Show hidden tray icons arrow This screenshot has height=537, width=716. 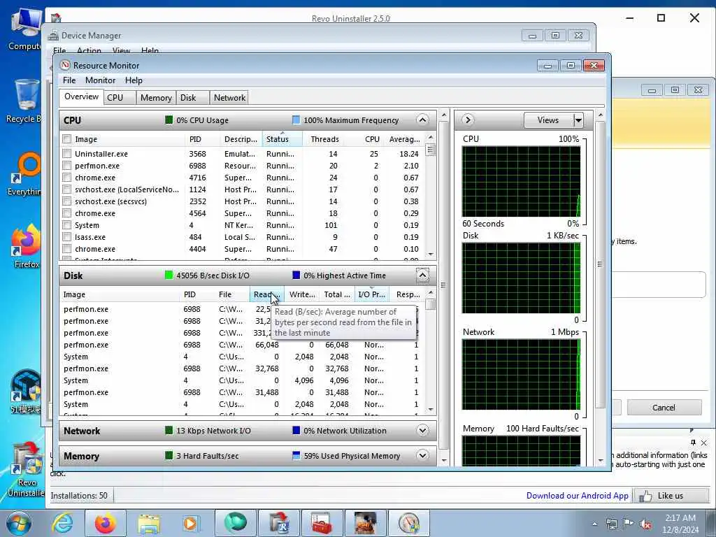(594, 524)
